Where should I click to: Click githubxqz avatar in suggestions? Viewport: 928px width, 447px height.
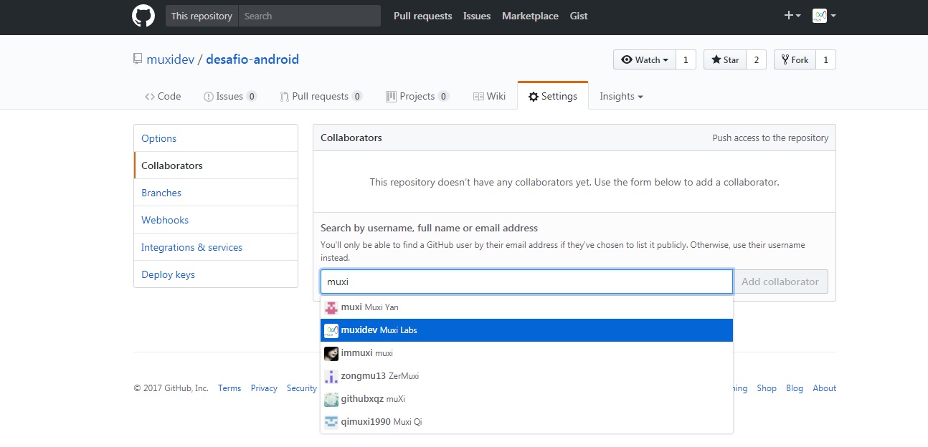click(331, 399)
